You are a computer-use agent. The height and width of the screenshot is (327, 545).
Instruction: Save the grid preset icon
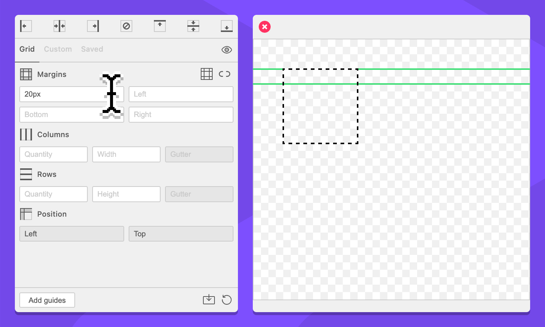pos(209,300)
